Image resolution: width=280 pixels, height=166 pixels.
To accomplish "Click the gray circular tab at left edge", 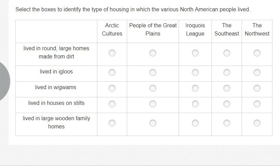I will point(5,82).
